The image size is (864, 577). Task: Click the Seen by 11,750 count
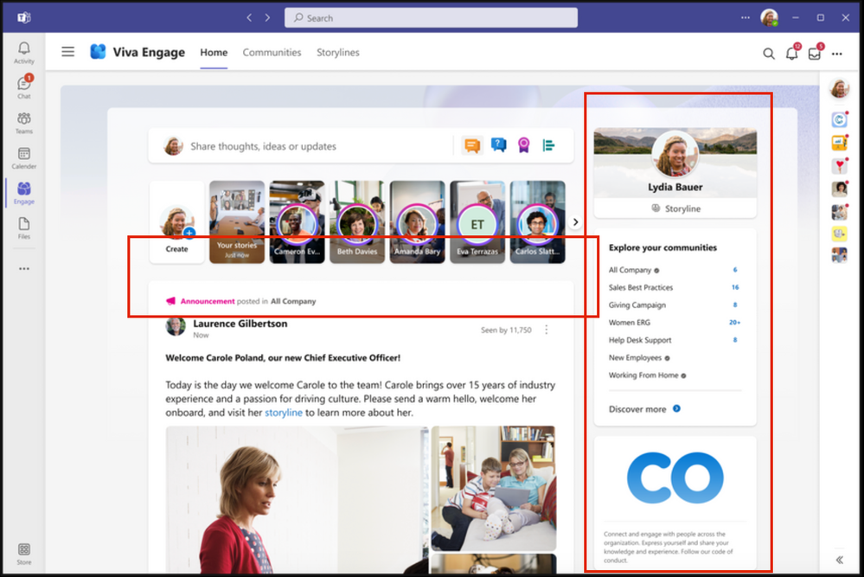point(506,330)
